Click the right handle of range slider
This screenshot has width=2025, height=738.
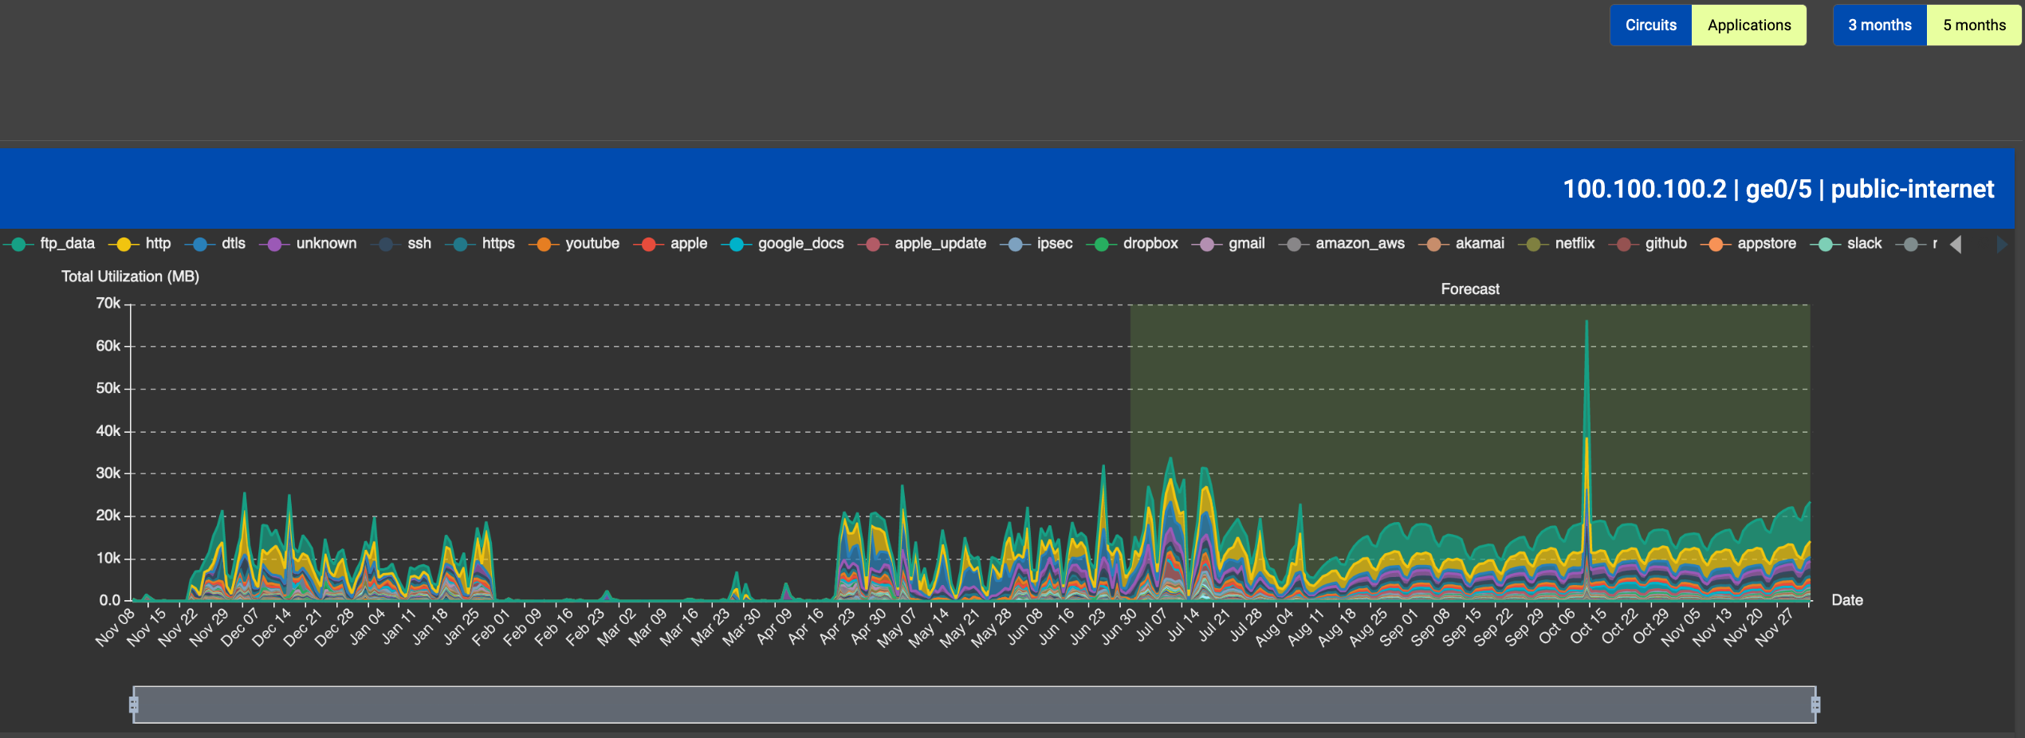1815,705
